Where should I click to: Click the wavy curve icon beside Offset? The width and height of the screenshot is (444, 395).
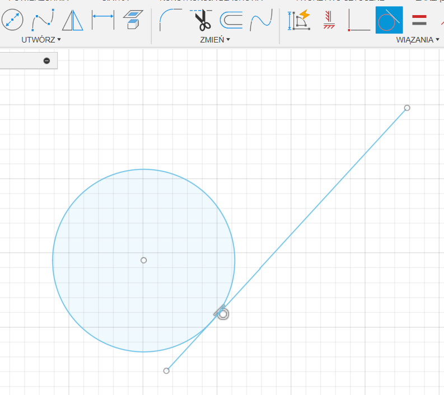(x=261, y=21)
